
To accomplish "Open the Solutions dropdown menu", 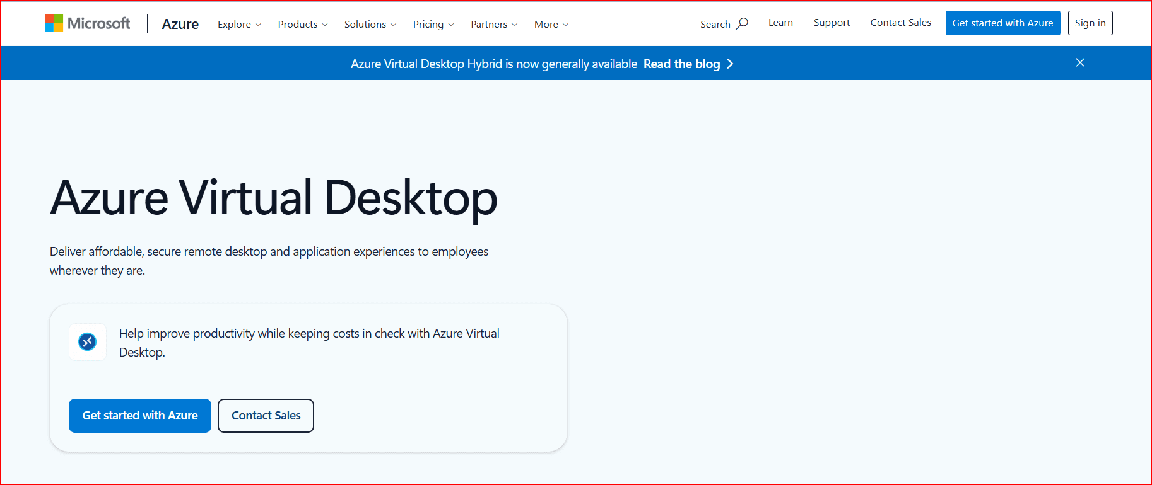I will click(370, 25).
